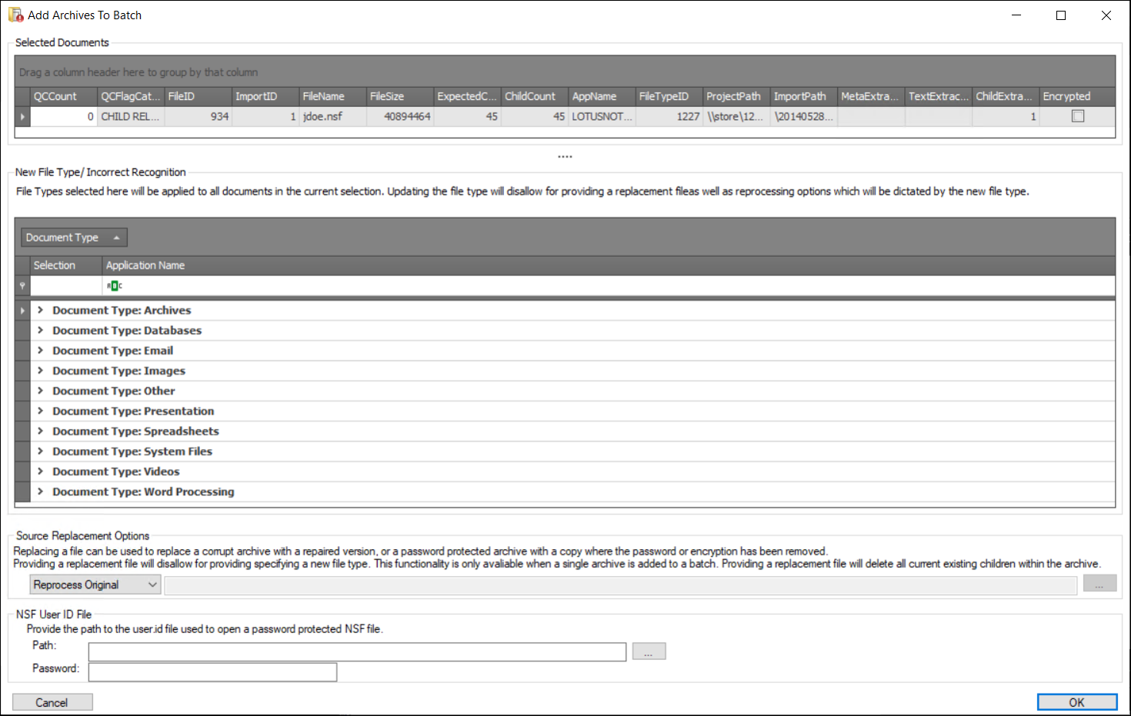Screen dimensions: 1131x716
Task: Click the Selection column header
Action: pyautogui.click(x=66, y=265)
